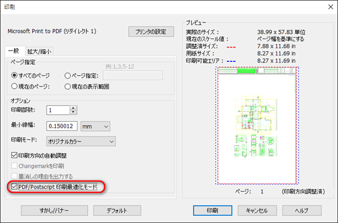Click the 7.88 x 11.68 in value
This screenshot has width=338, height=223.
[x=276, y=46]
